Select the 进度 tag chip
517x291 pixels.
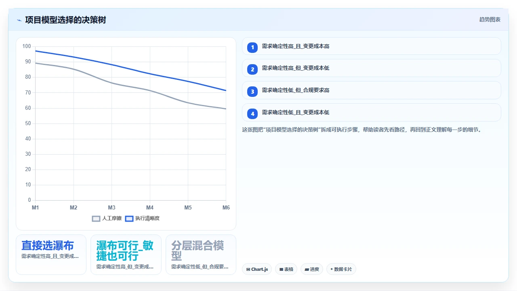(312, 269)
